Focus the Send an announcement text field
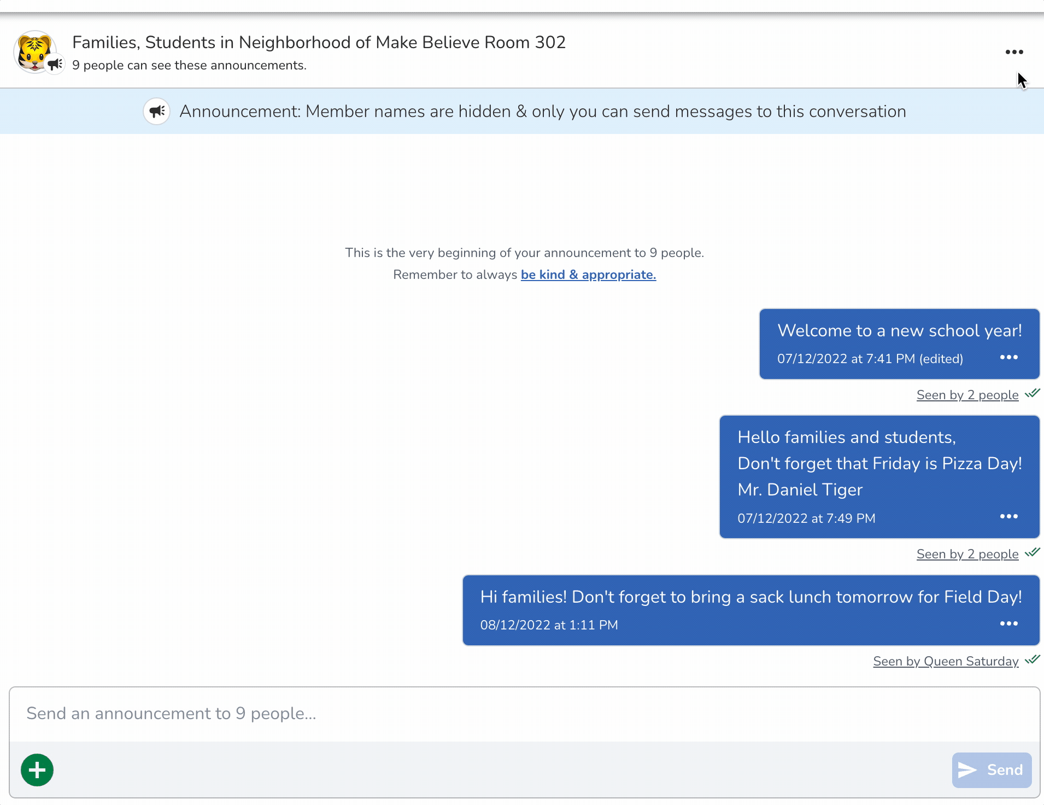The width and height of the screenshot is (1044, 805). coord(524,714)
